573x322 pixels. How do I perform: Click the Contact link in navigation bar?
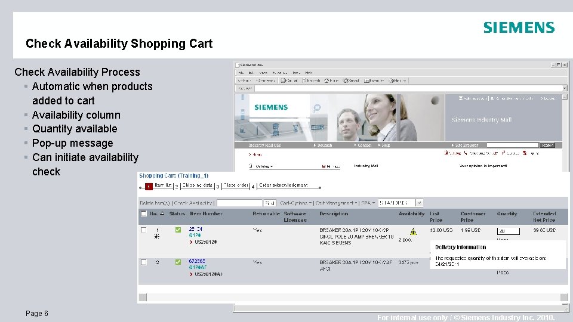[x=363, y=145]
